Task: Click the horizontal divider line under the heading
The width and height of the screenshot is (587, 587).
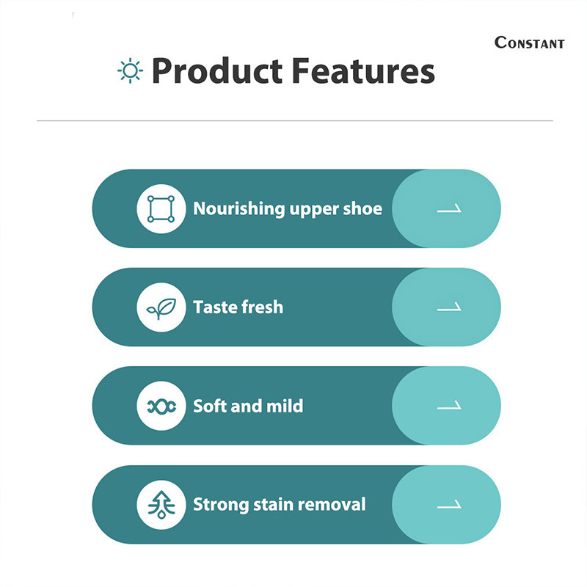Action: (293, 120)
